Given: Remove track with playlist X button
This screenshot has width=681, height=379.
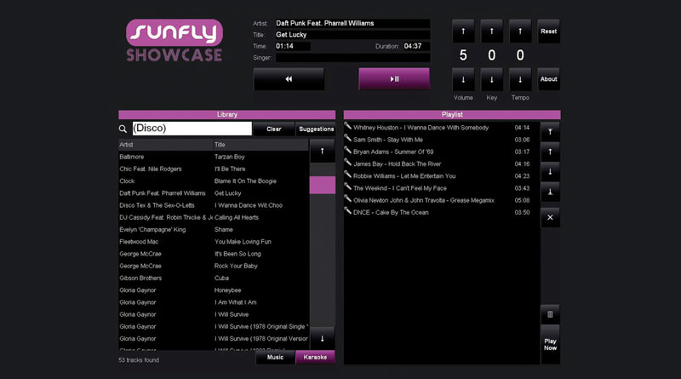Looking at the screenshot, I should [x=550, y=217].
